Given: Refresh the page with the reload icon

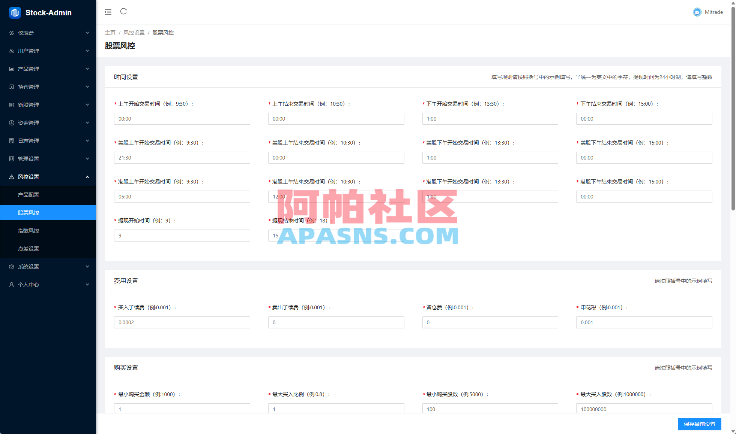Looking at the screenshot, I should (x=123, y=12).
